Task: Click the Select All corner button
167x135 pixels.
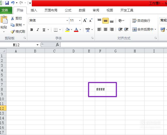Action: point(3,51)
